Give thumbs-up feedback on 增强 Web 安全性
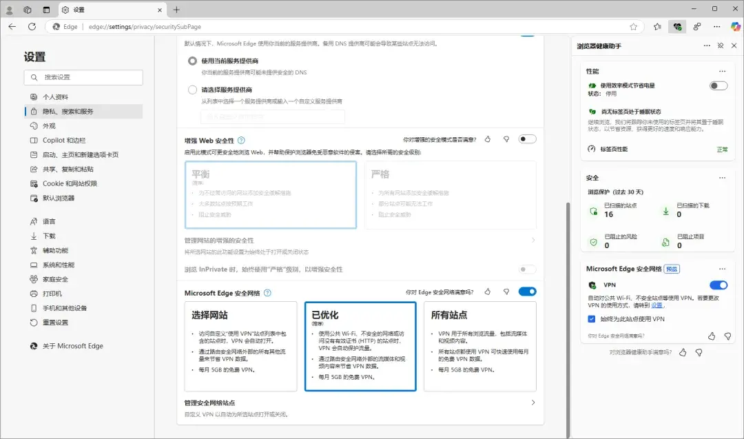 pyautogui.click(x=488, y=139)
